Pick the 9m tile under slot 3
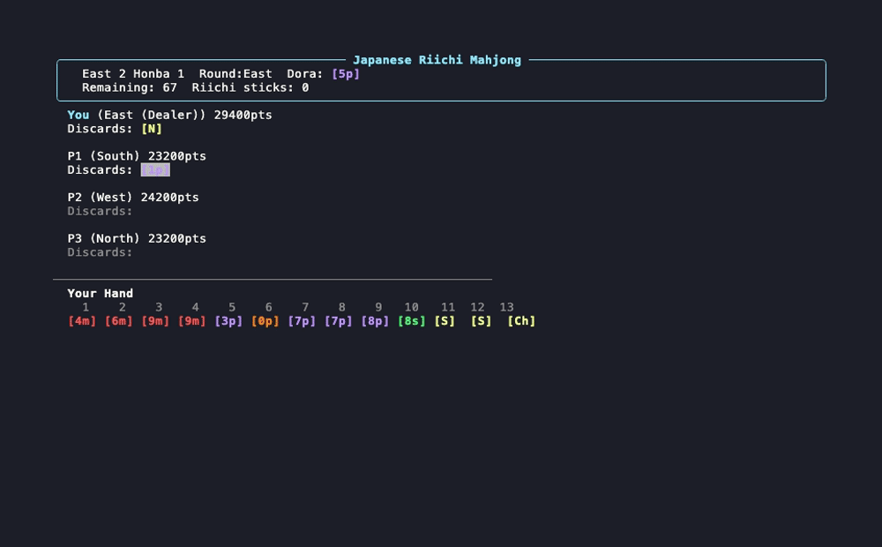This screenshot has width=882, height=547. click(x=155, y=321)
